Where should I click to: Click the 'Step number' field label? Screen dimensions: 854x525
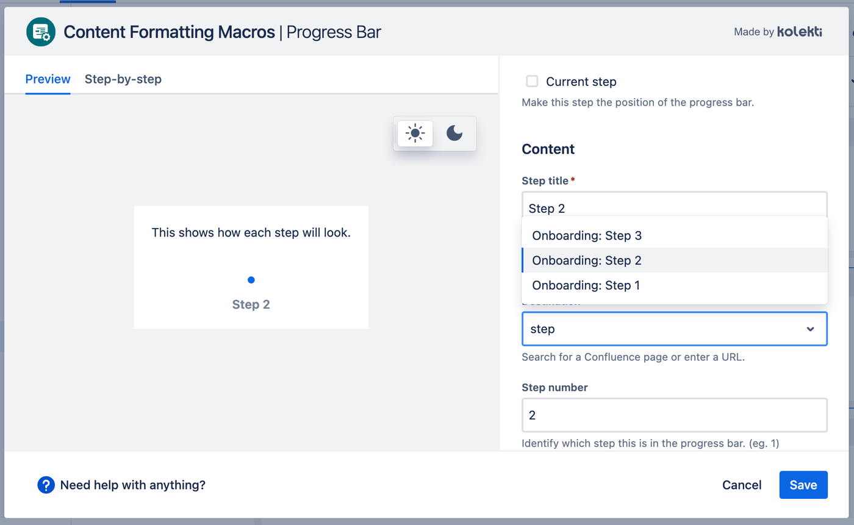tap(555, 388)
